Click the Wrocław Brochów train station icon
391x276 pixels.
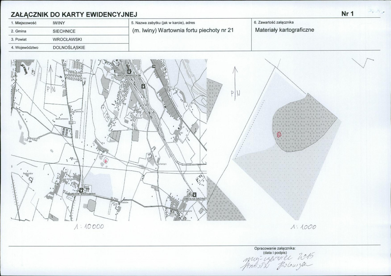pyautogui.click(x=129, y=71)
